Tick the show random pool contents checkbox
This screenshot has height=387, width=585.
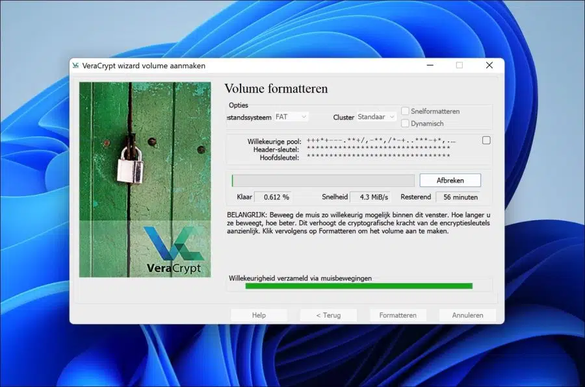[486, 140]
